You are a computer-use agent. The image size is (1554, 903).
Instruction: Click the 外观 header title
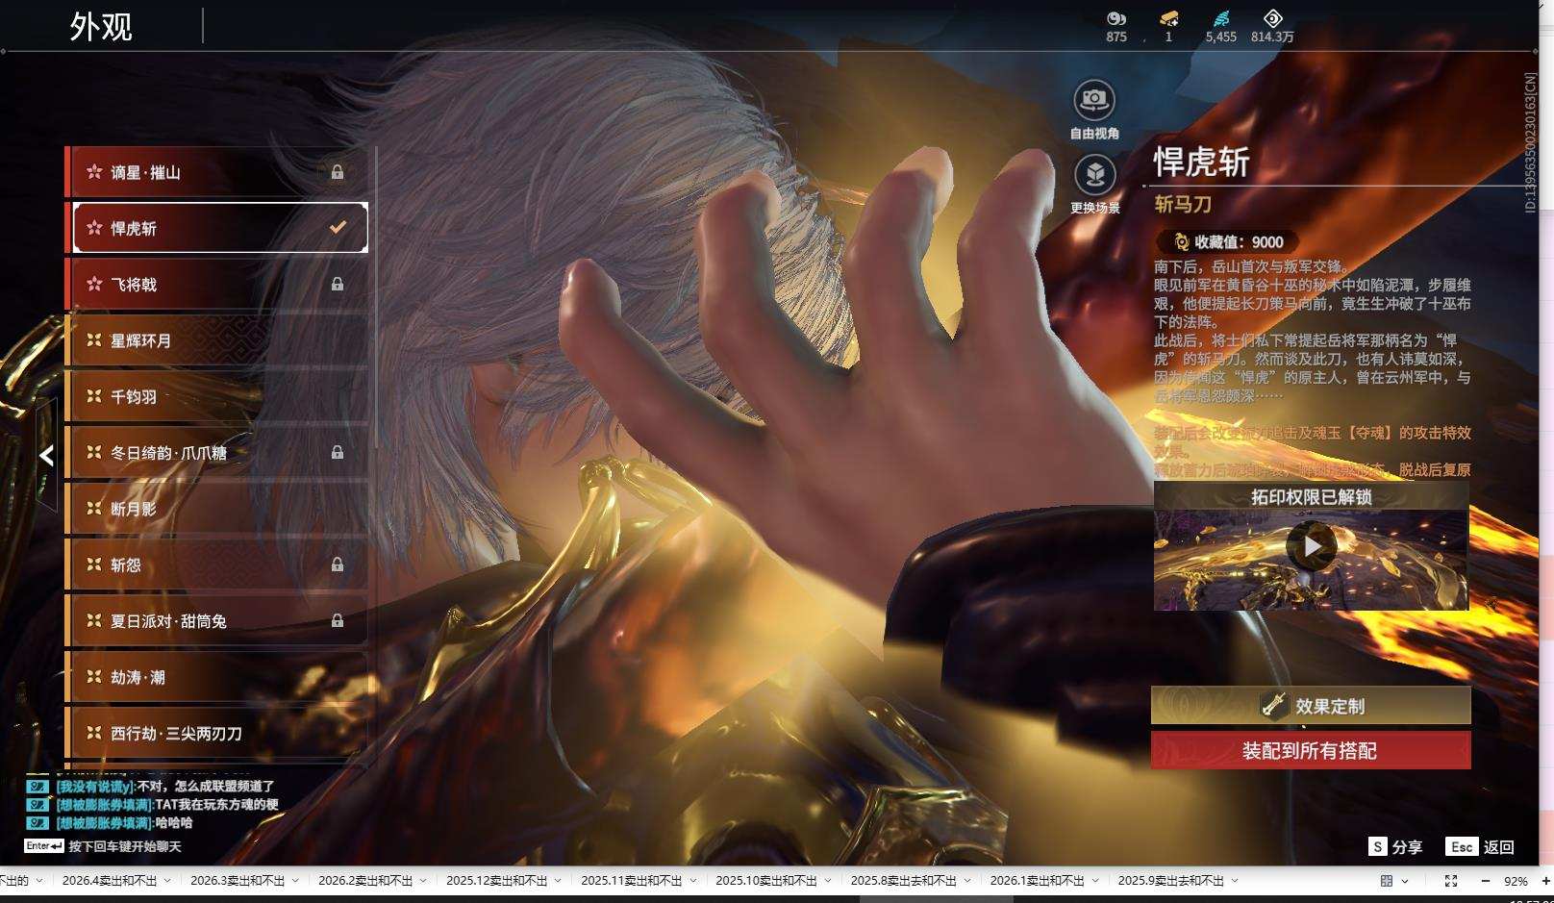coord(100,26)
